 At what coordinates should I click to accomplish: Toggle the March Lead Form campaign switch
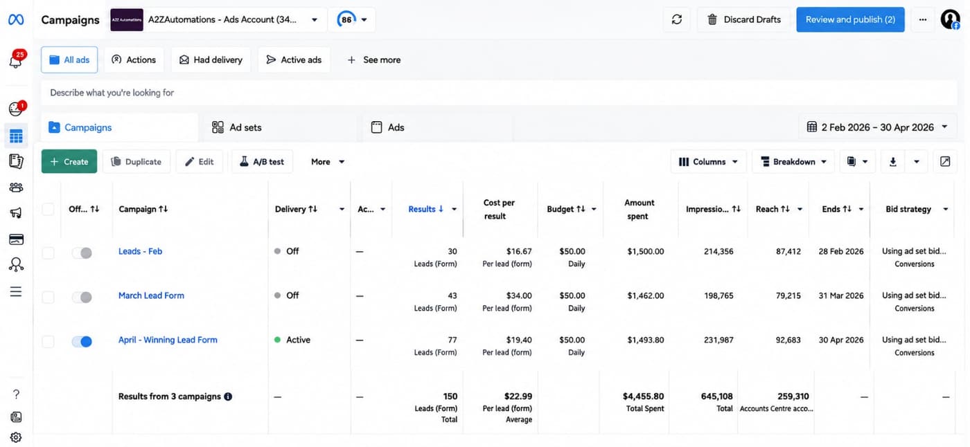point(82,298)
